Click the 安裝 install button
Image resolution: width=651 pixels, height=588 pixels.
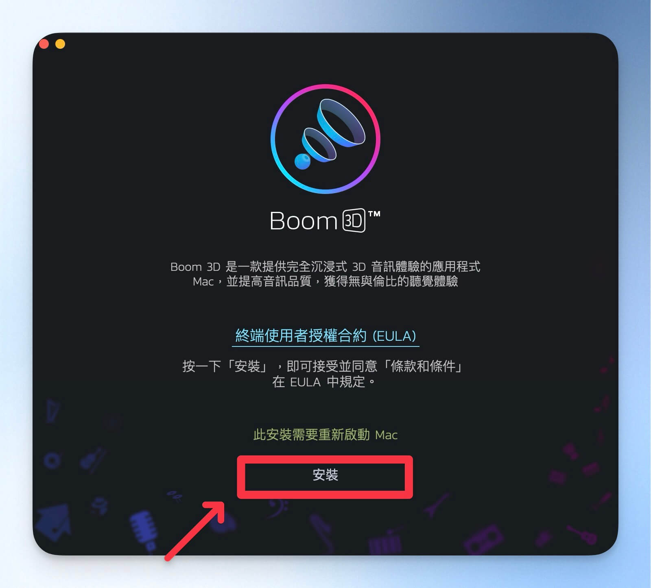(325, 475)
